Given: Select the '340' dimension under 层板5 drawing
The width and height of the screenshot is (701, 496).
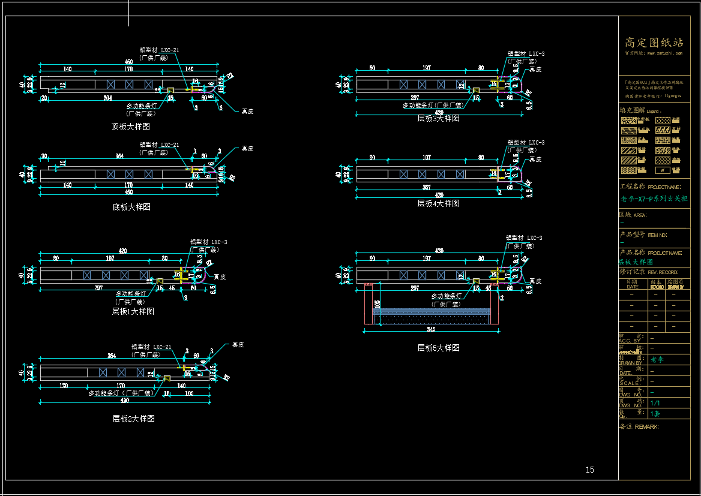Looking at the screenshot, I should (x=431, y=329).
